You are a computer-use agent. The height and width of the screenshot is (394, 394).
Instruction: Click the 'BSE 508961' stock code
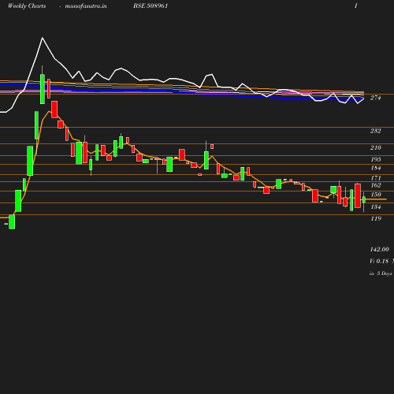click(x=151, y=6)
